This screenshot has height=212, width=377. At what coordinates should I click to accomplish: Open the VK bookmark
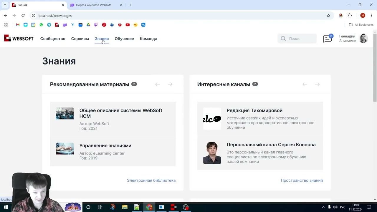tap(143, 25)
